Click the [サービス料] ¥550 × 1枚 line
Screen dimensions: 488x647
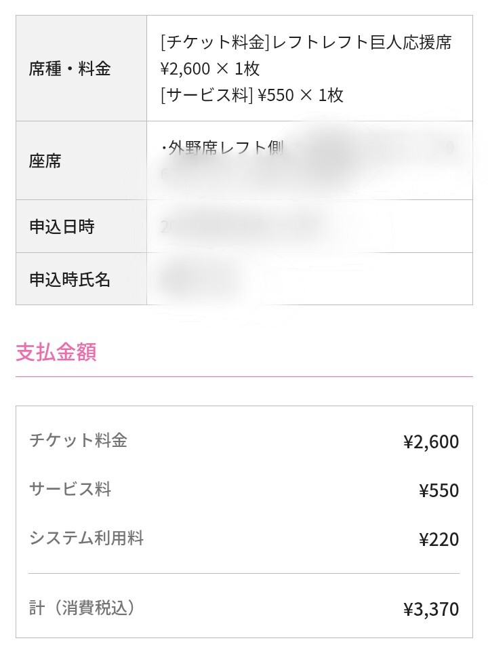point(252,95)
